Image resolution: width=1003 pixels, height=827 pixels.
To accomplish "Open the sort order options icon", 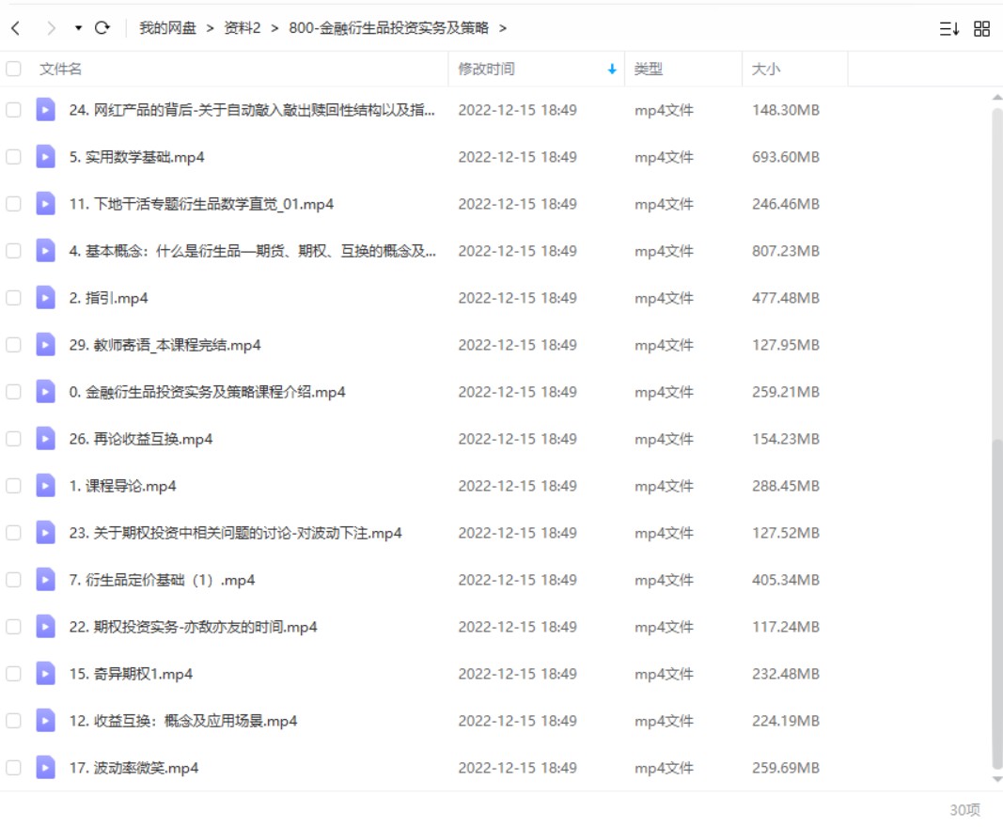I will point(948,29).
